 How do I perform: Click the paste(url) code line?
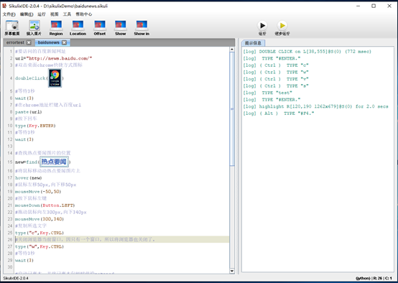[28, 112]
